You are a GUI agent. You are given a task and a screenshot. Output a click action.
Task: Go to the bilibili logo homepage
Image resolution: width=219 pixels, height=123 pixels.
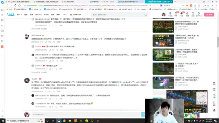(x=11, y=15)
